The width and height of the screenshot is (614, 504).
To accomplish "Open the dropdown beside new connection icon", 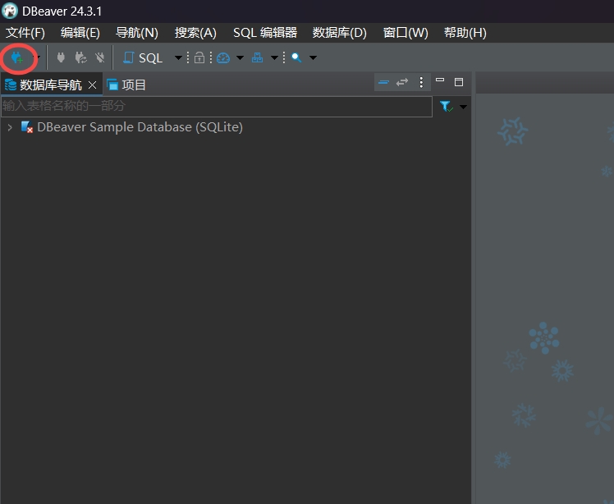I will point(38,57).
